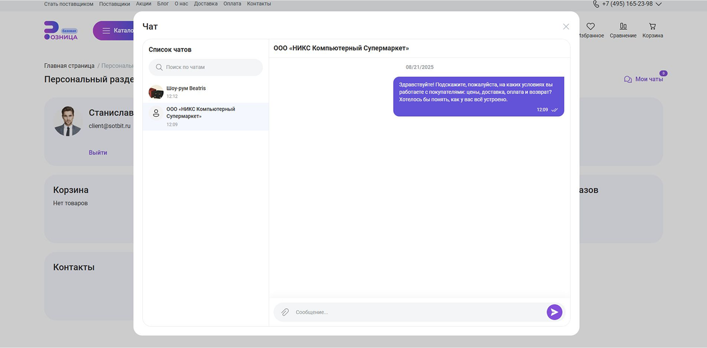Click Выйти logout link

tap(98, 152)
